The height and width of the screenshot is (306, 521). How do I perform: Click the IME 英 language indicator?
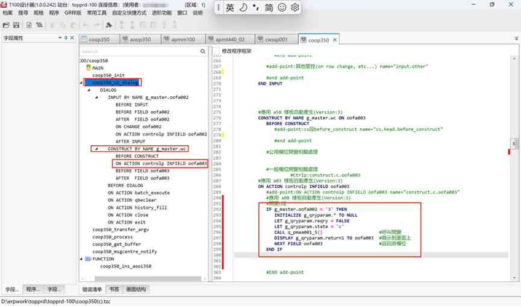click(x=230, y=8)
